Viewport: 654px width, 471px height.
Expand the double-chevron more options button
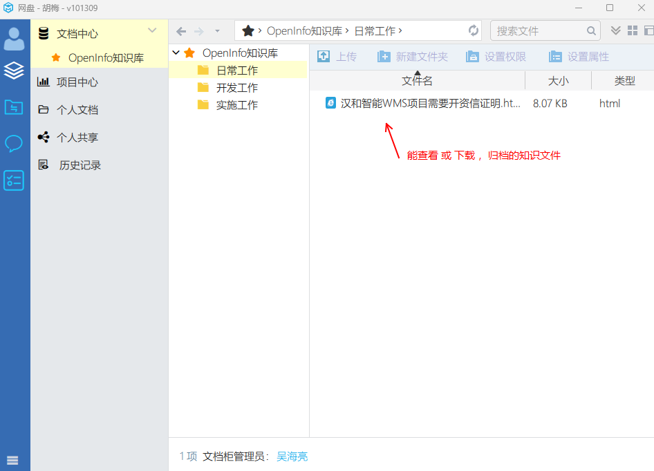coord(615,30)
